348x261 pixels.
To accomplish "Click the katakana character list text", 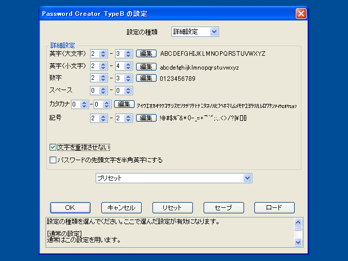I will click(216, 106).
